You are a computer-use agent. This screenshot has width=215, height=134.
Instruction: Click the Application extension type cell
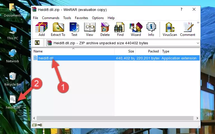coord(179,58)
